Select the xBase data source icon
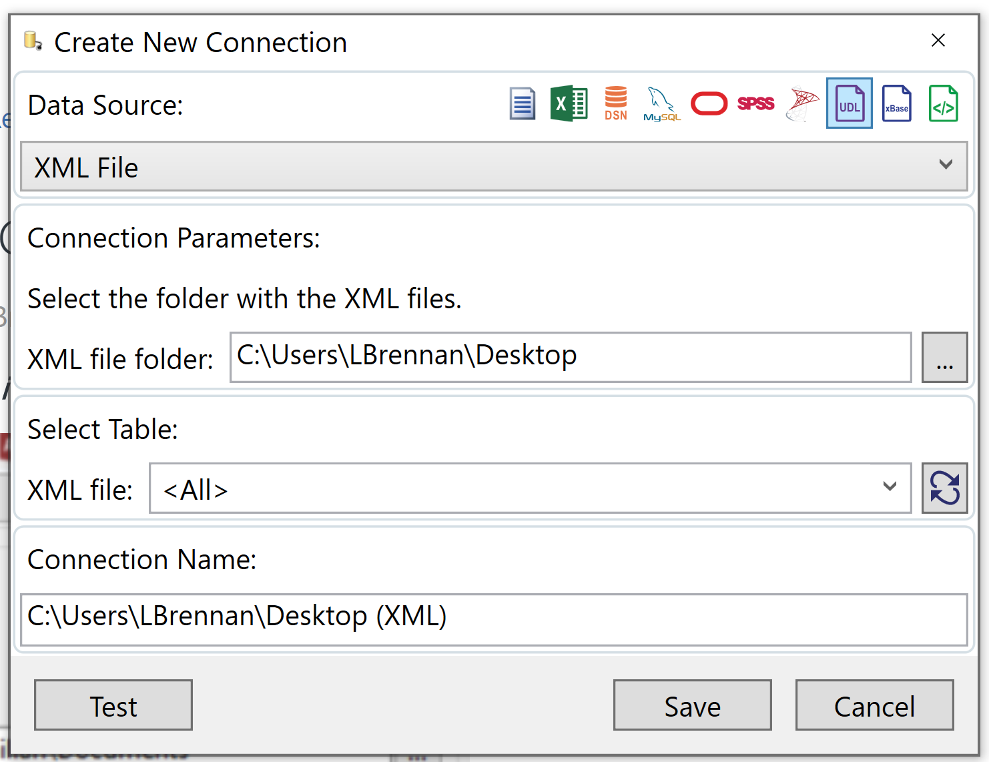Screen dimensions: 989x762 tap(896, 103)
